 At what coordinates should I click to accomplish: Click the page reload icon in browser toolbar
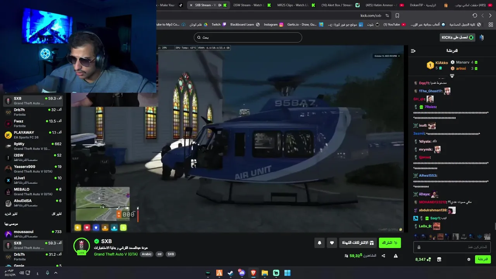click(x=475, y=15)
